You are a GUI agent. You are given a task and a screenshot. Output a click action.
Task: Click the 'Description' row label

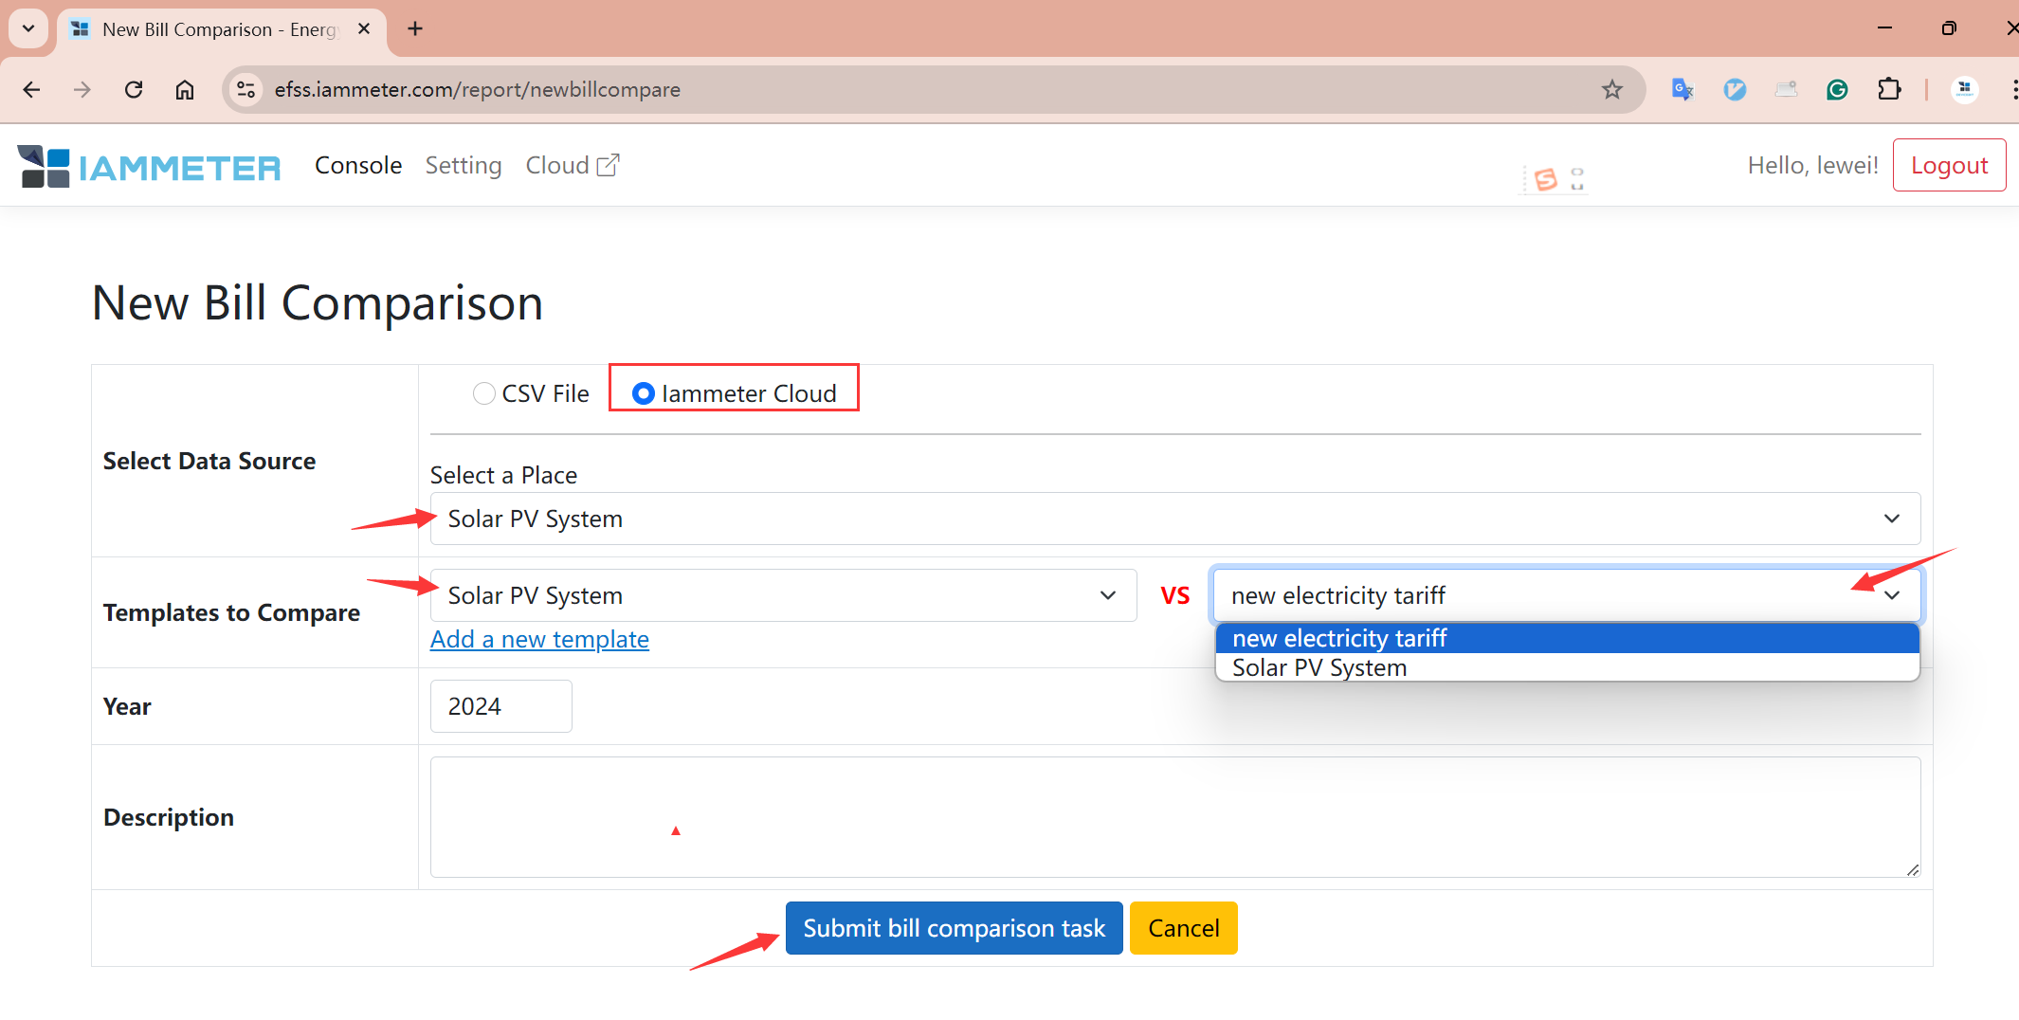click(169, 817)
